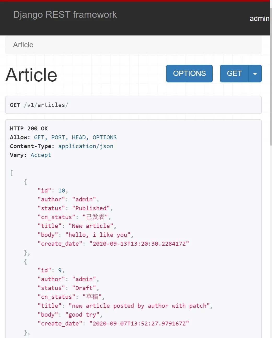Click the OPTIONS request button

coord(189,74)
